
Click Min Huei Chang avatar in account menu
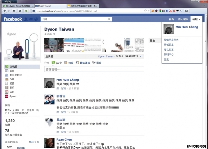pos(169,29)
